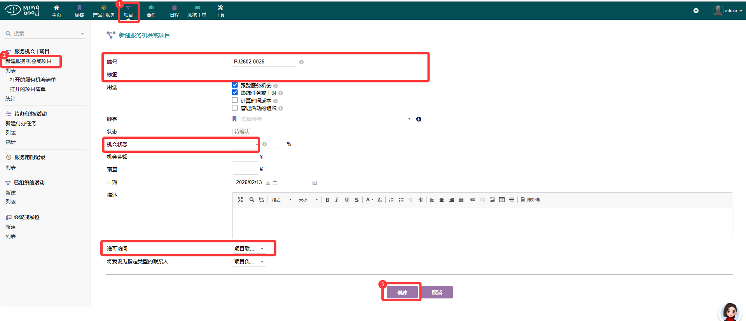746x321 pixels.
Task: Maximize the description editor
Action: pos(240,200)
